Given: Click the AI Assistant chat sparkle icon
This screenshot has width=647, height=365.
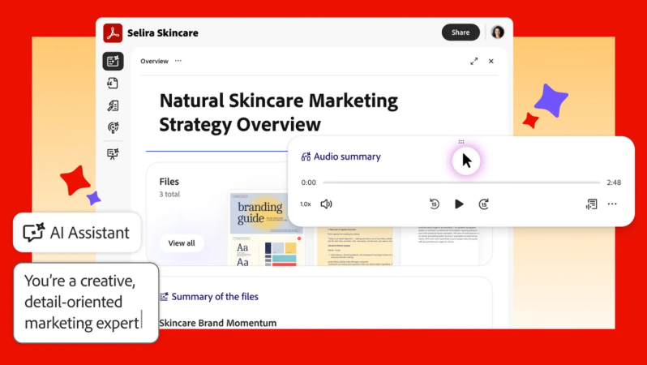Looking at the screenshot, I should [34, 233].
